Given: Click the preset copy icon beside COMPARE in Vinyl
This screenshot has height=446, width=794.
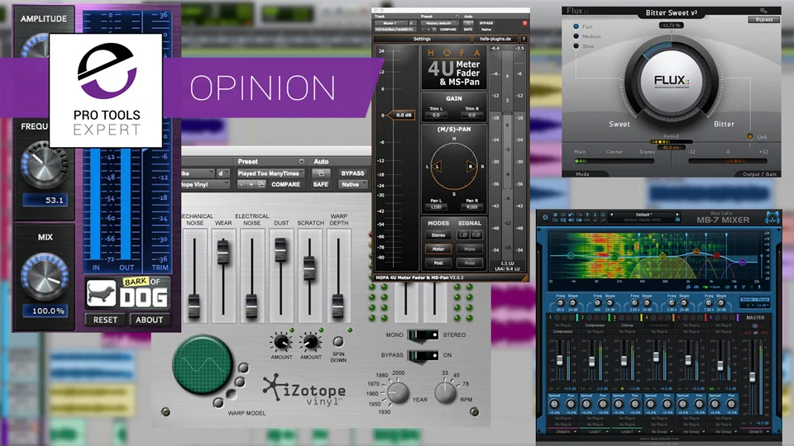Looking at the screenshot, I should pos(261,184).
